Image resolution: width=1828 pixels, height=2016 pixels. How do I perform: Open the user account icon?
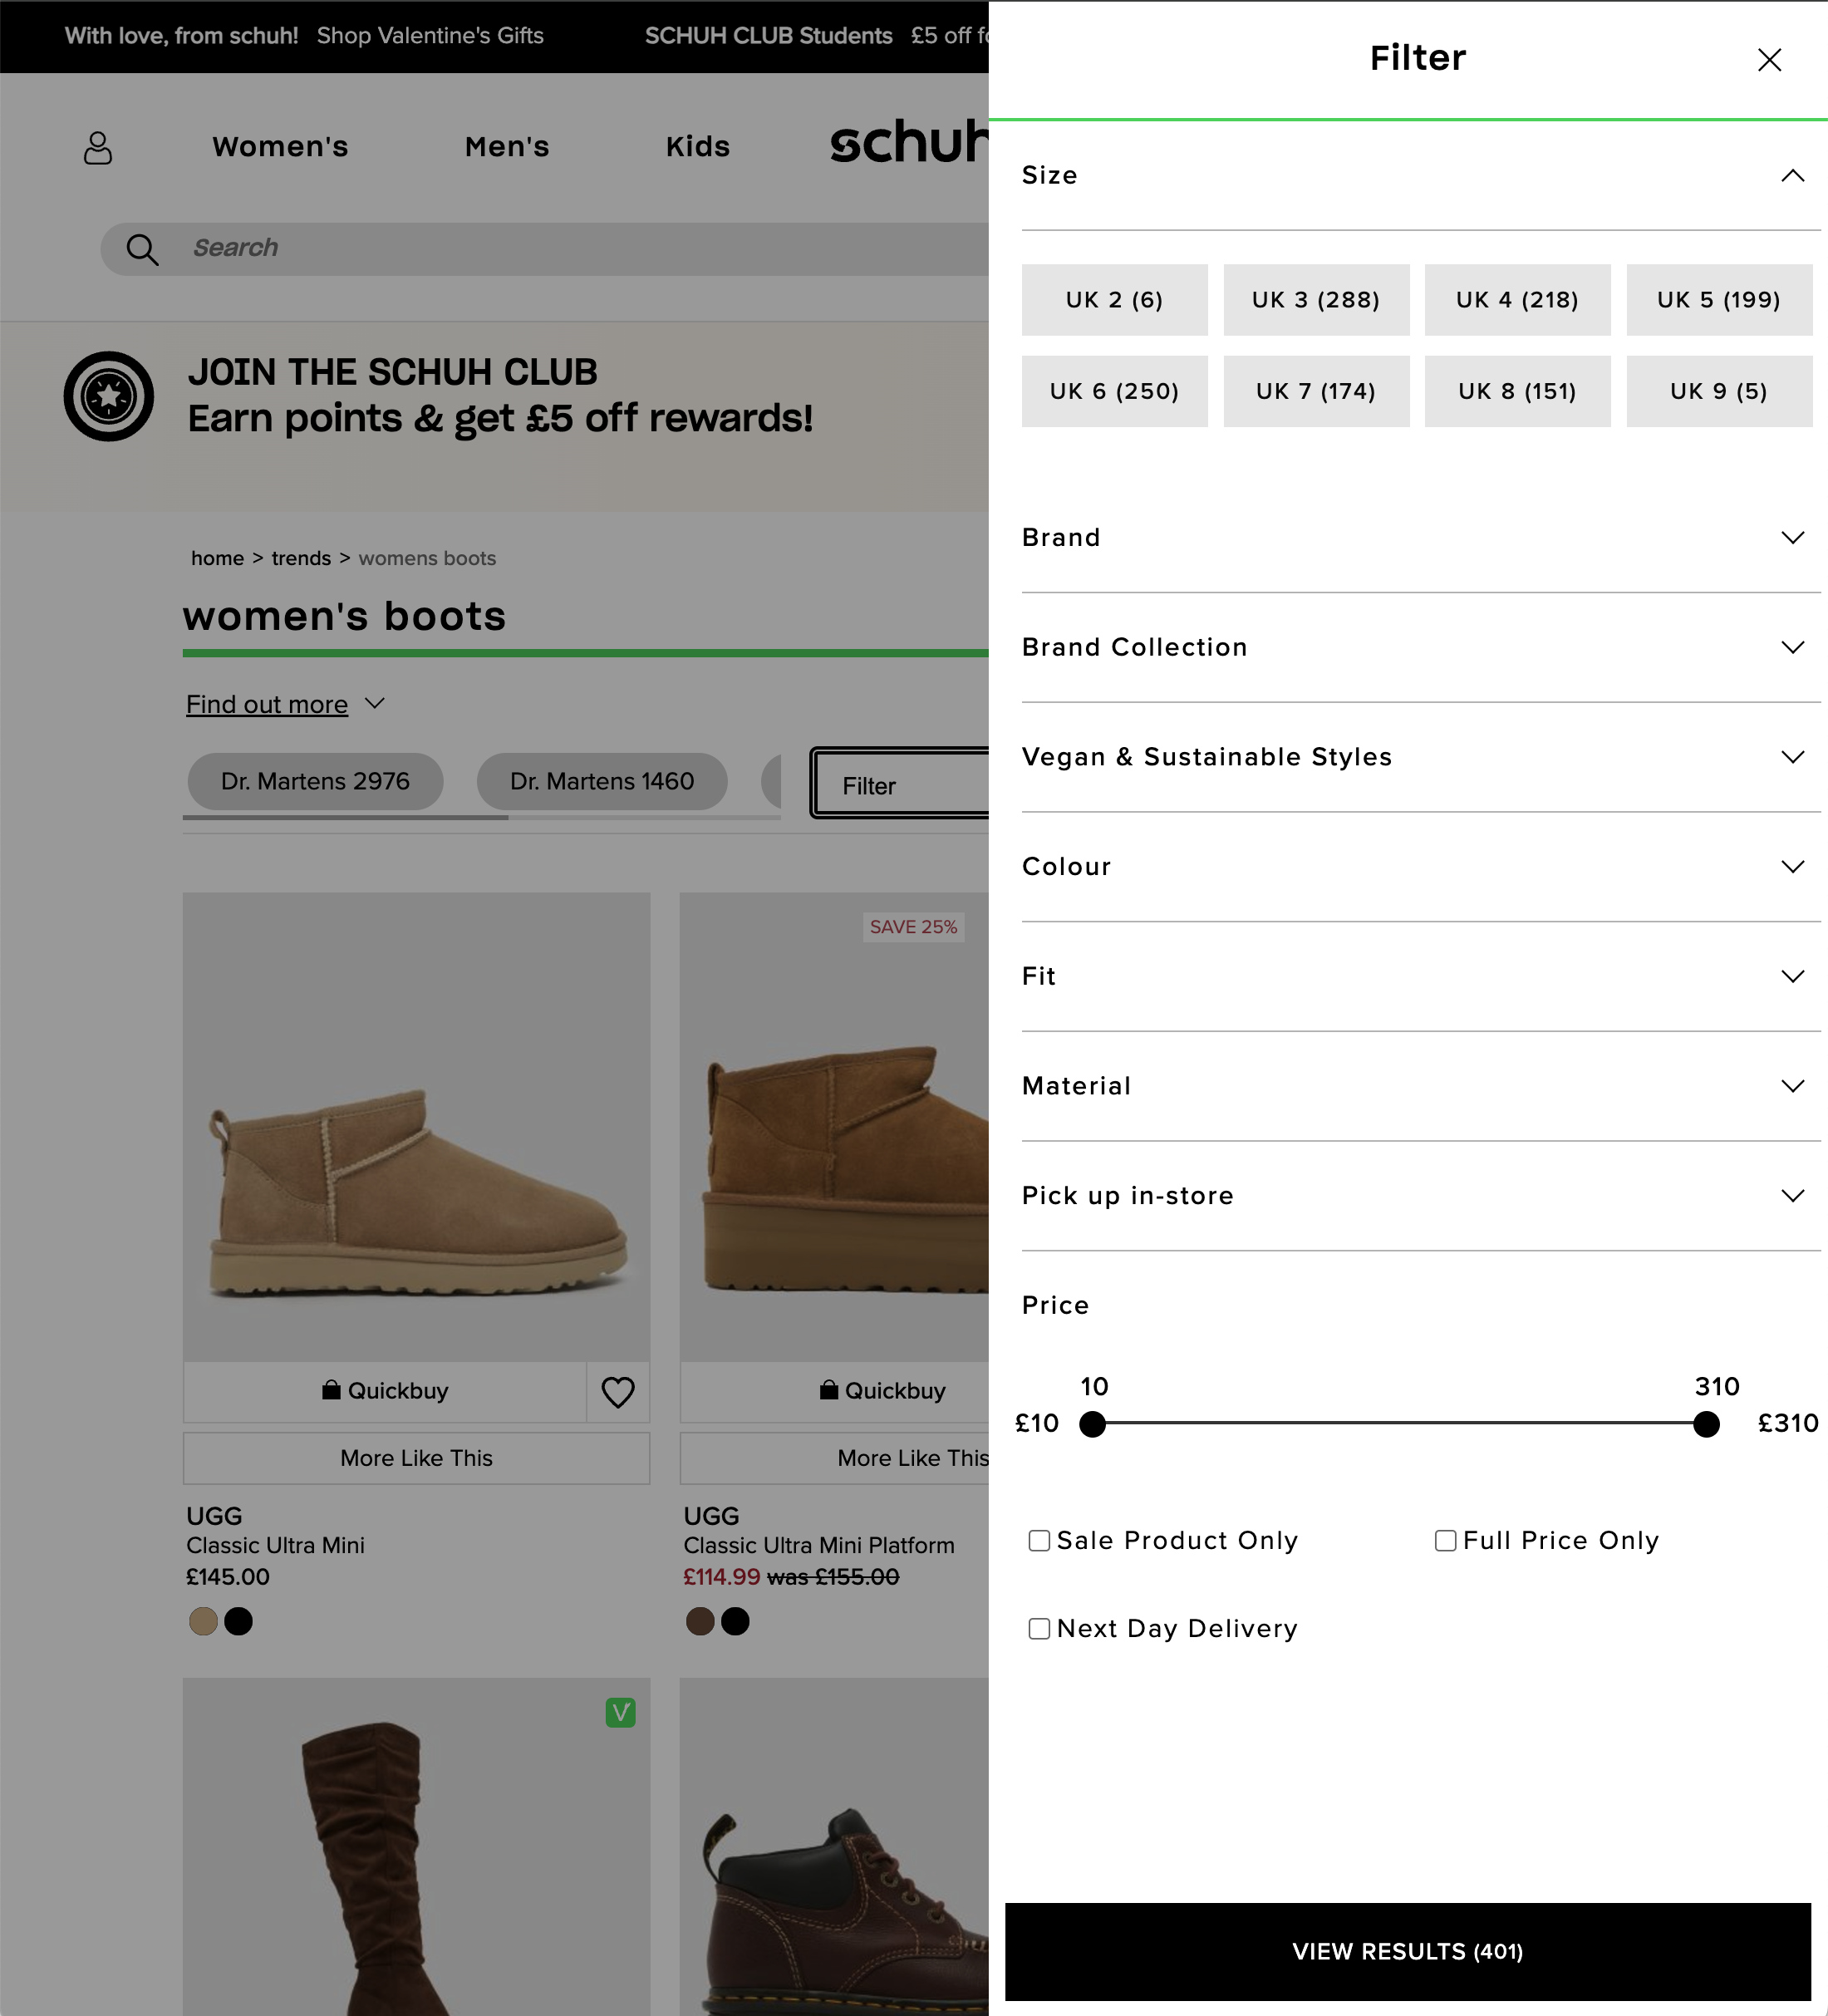click(98, 148)
